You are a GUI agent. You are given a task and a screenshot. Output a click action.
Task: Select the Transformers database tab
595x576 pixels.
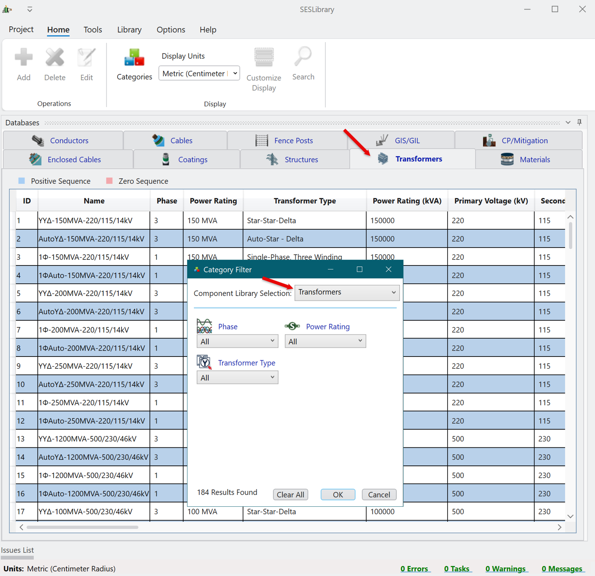coord(413,159)
